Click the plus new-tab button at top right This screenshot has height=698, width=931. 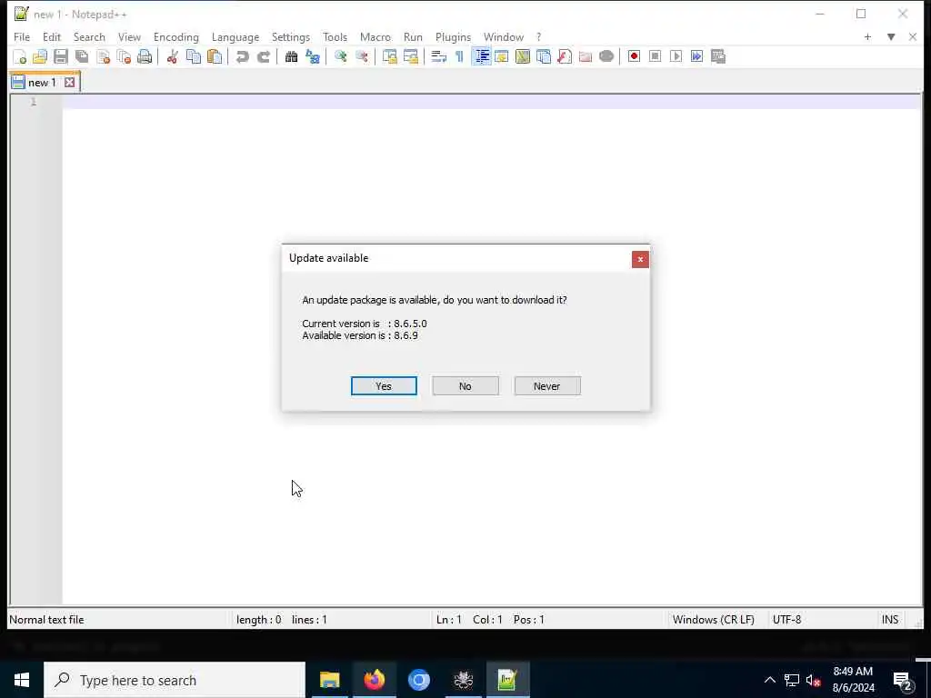pyautogui.click(x=867, y=36)
